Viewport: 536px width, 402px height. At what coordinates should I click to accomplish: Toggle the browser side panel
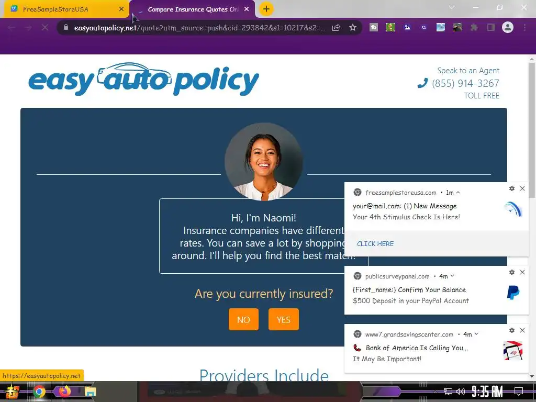(x=491, y=27)
